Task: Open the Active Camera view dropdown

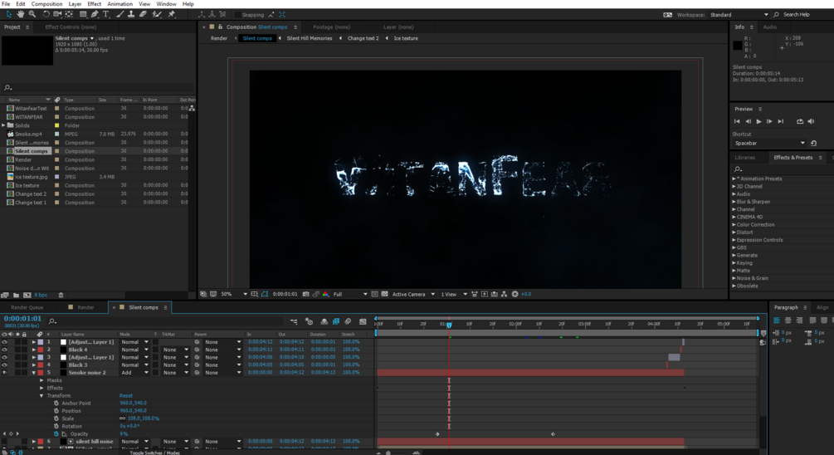Action: 413,294
